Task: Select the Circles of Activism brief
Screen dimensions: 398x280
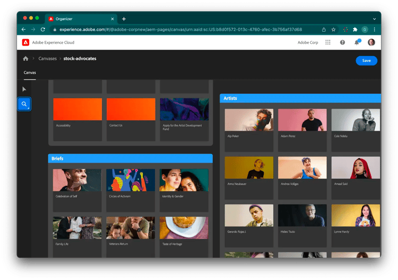Action: [131, 190]
